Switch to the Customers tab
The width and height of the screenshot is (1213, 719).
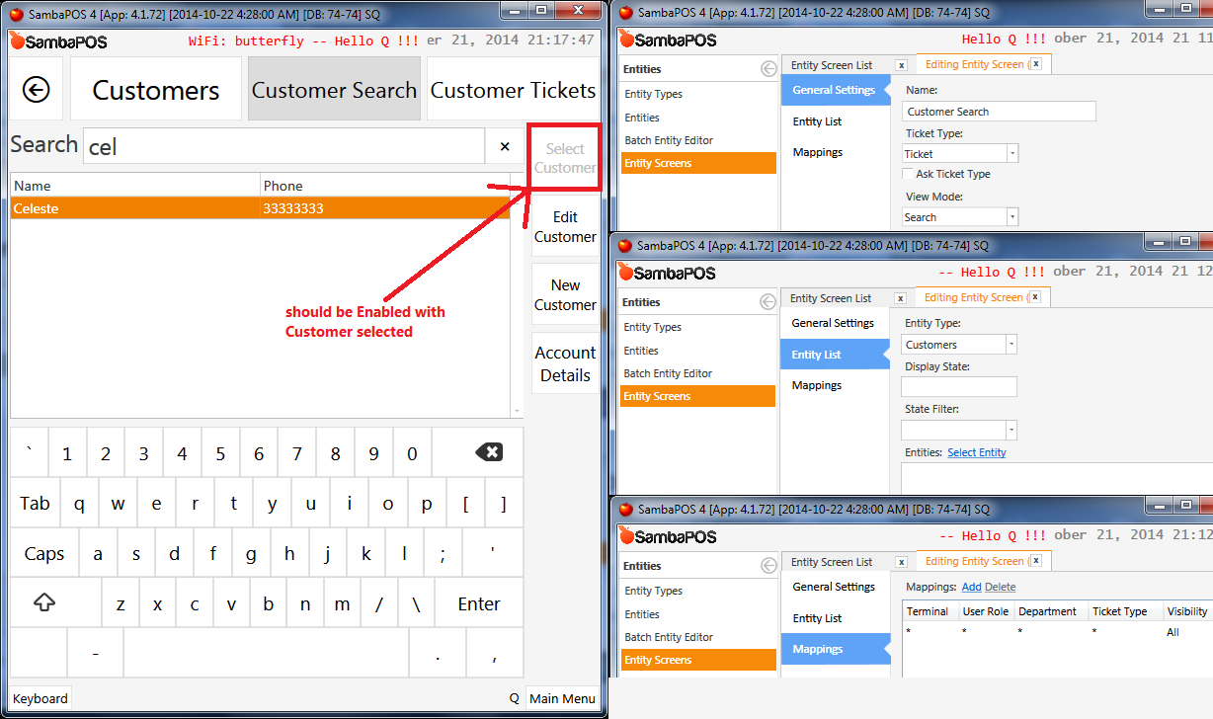(x=156, y=90)
